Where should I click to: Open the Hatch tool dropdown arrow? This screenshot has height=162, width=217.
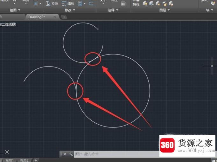click(40, 4)
